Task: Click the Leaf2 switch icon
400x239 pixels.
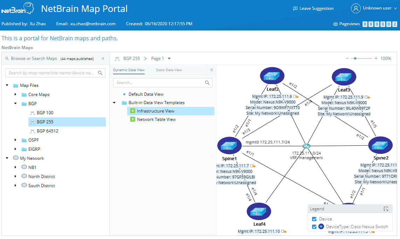Action: click(x=272, y=76)
